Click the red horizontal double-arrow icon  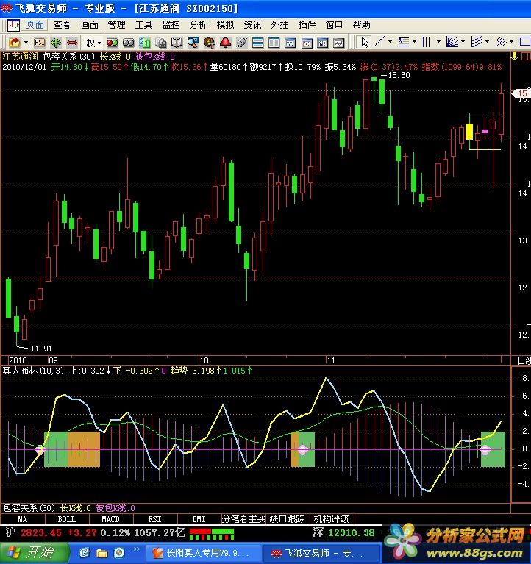[72, 43]
